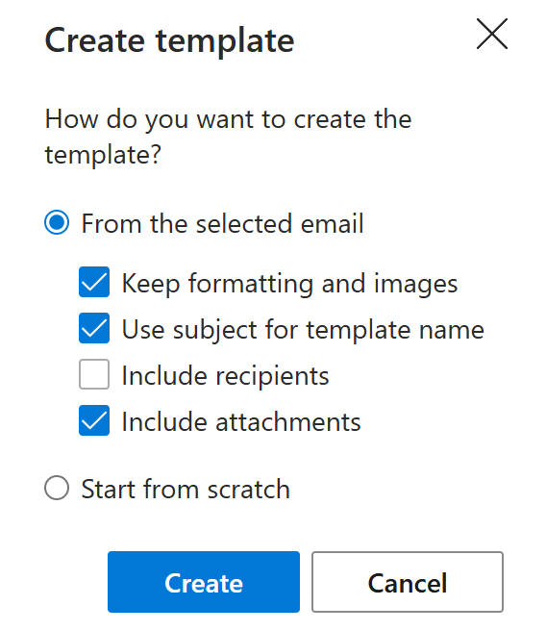Uncheck Use subject for template name
546x631 pixels.
(x=94, y=328)
